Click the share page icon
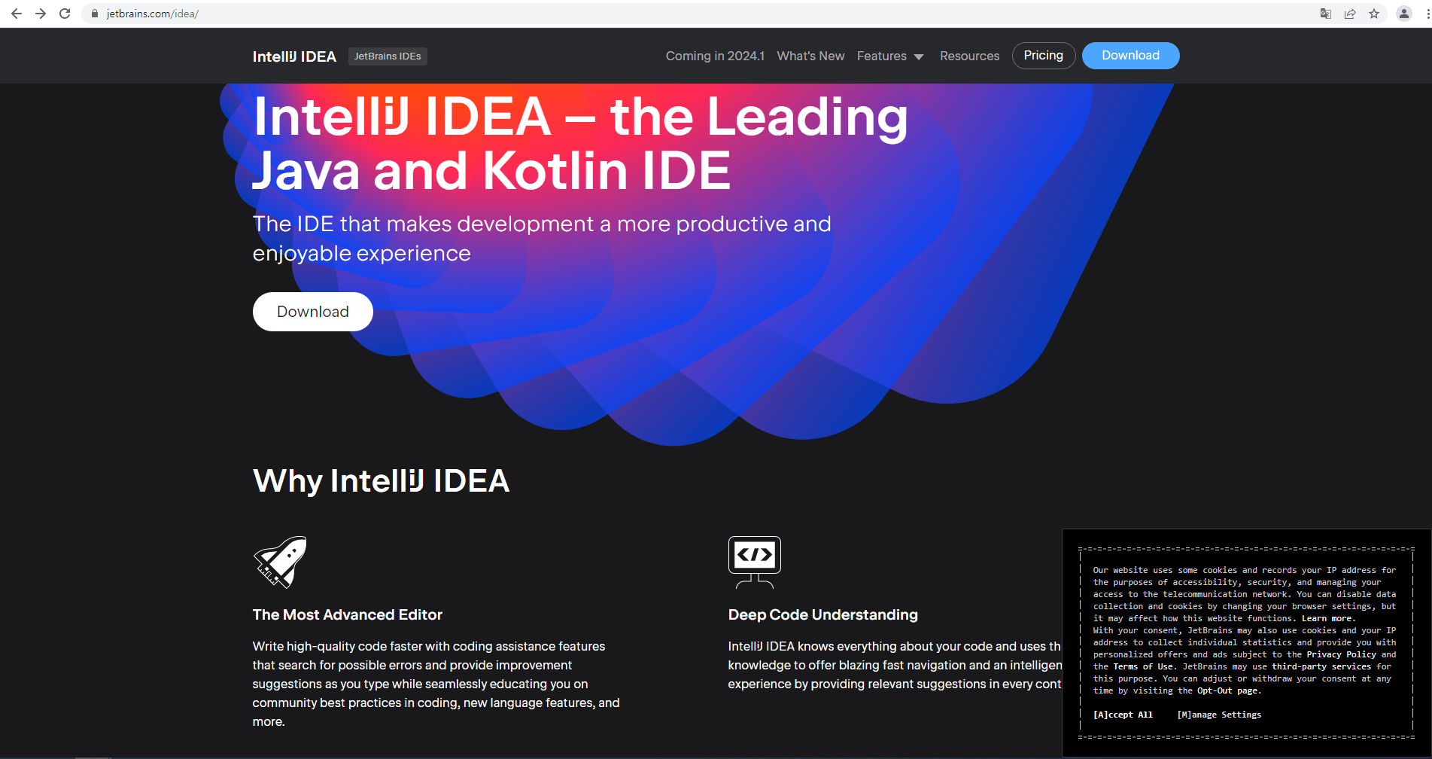Viewport: 1432px width, 759px height. 1350,14
